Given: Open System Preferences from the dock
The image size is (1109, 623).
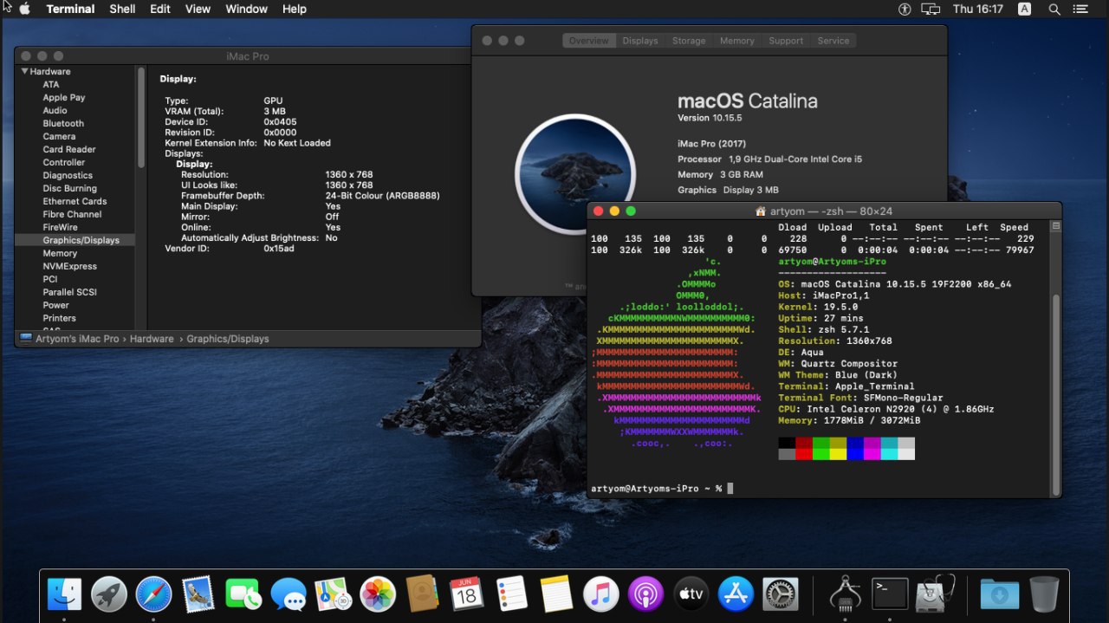Looking at the screenshot, I should [780, 594].
